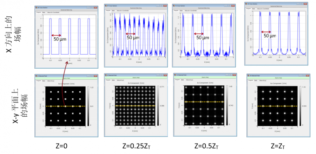Select the Table tab in Z=0.25ZT Detected Field window
Image resolution: width=316 pixels, height=154 pixels.
[113, 79]
